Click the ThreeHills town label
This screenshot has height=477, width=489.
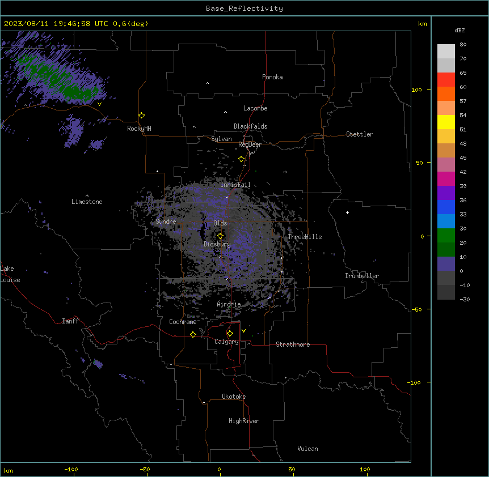tap(305, 237)
